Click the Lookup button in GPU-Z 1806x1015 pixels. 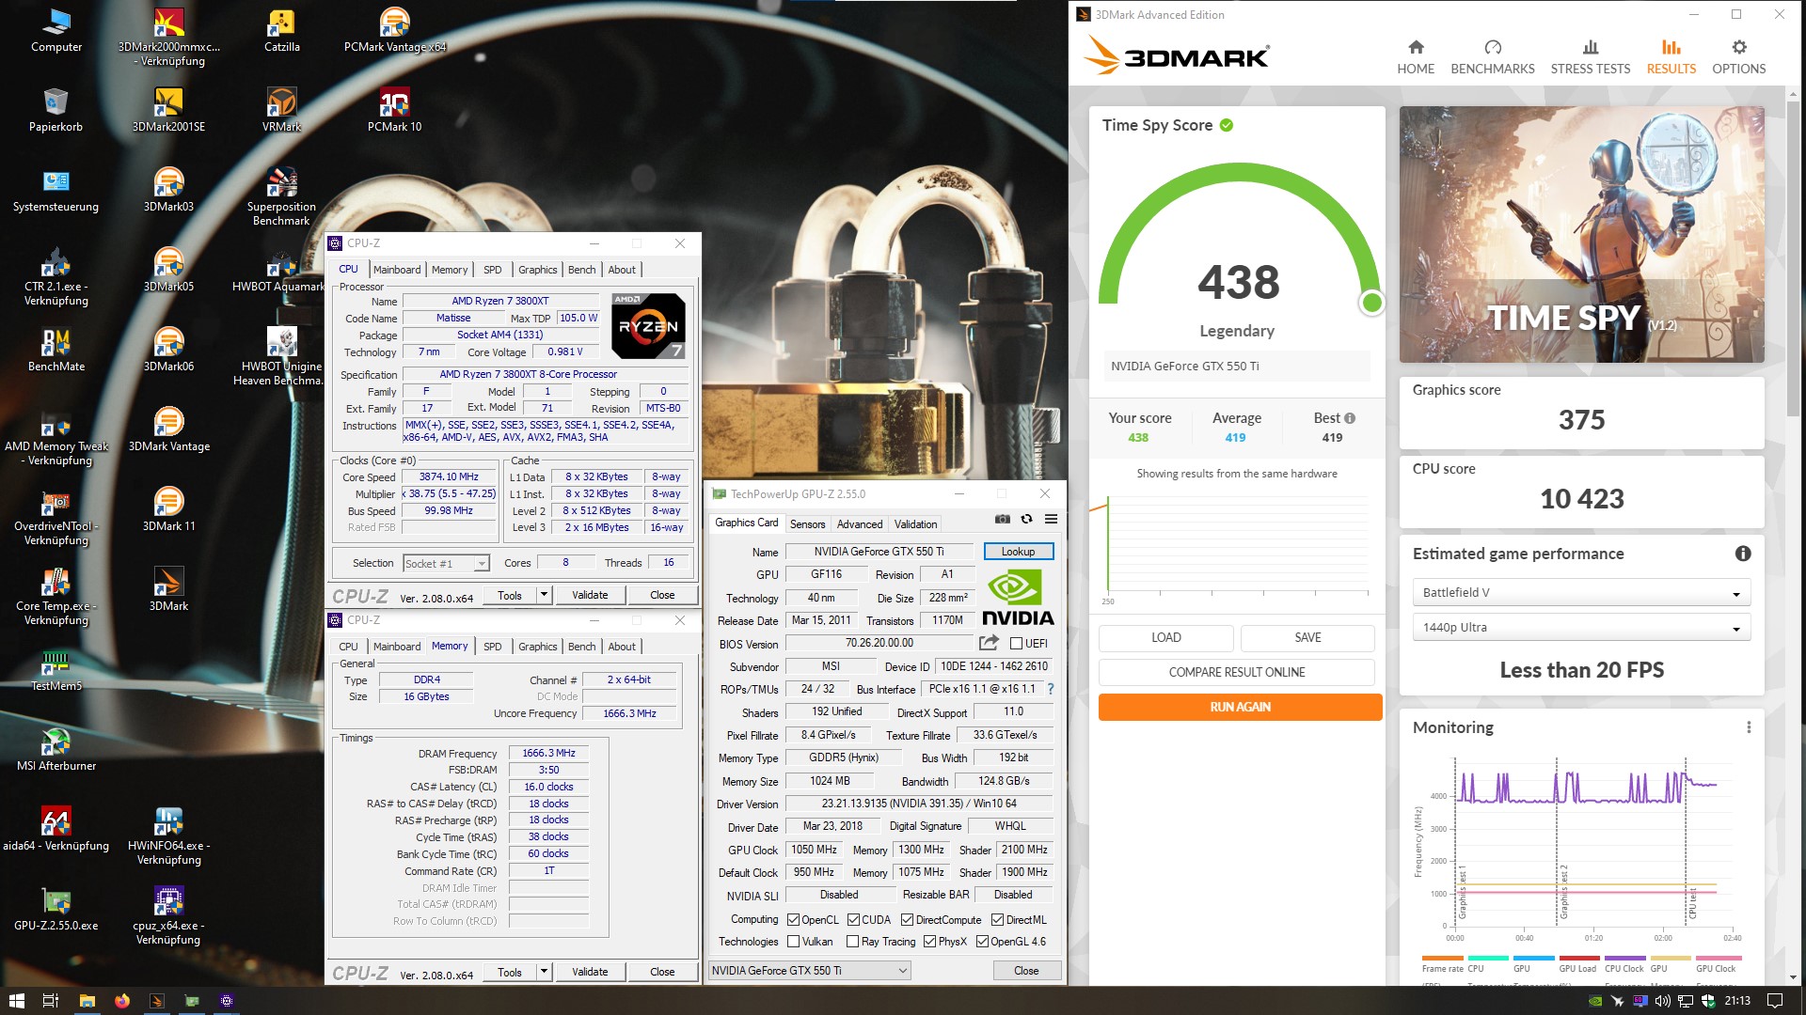pos(1018,552)
